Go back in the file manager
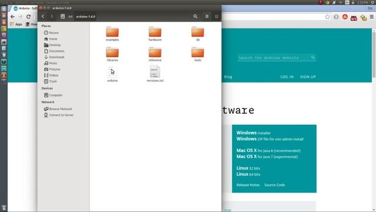 click(43, 16)
